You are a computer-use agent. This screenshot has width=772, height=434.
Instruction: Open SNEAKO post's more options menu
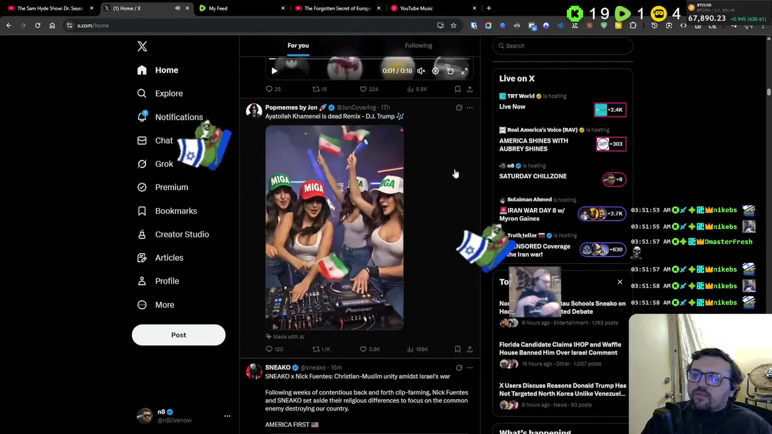click(470, 368)
